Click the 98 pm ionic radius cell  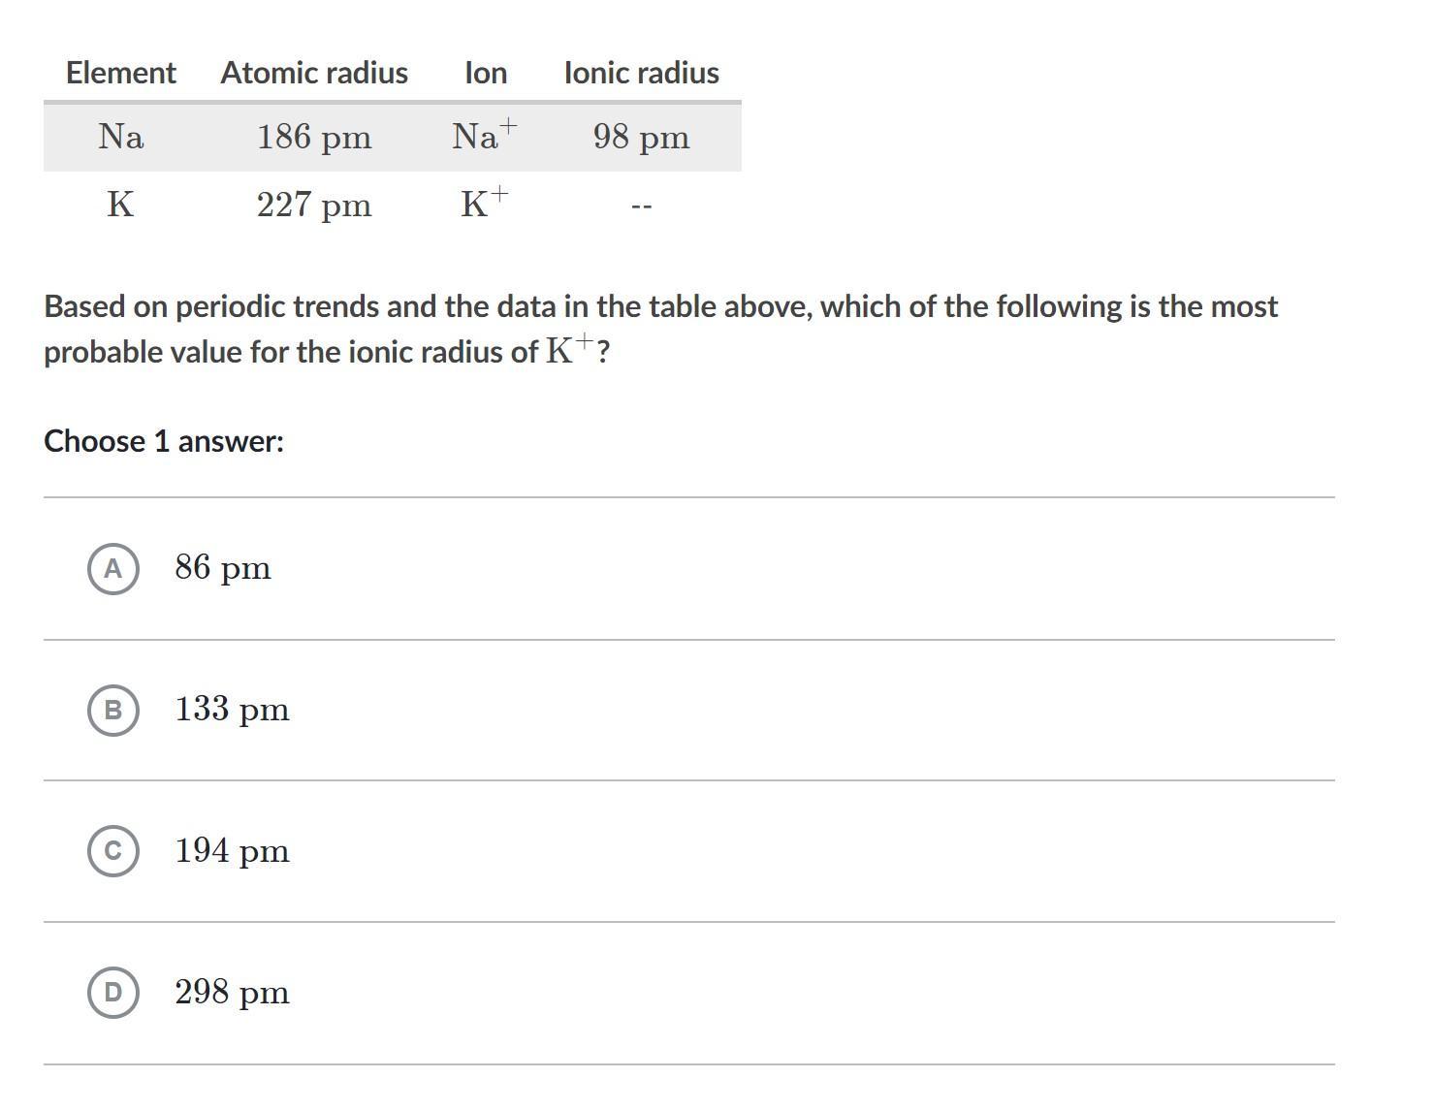click(642, 137)
